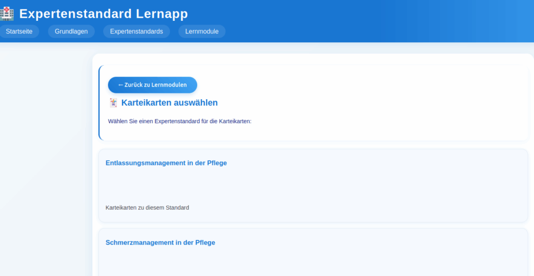
Task: Open the Startseite navigation item
Action: (19, 31)
